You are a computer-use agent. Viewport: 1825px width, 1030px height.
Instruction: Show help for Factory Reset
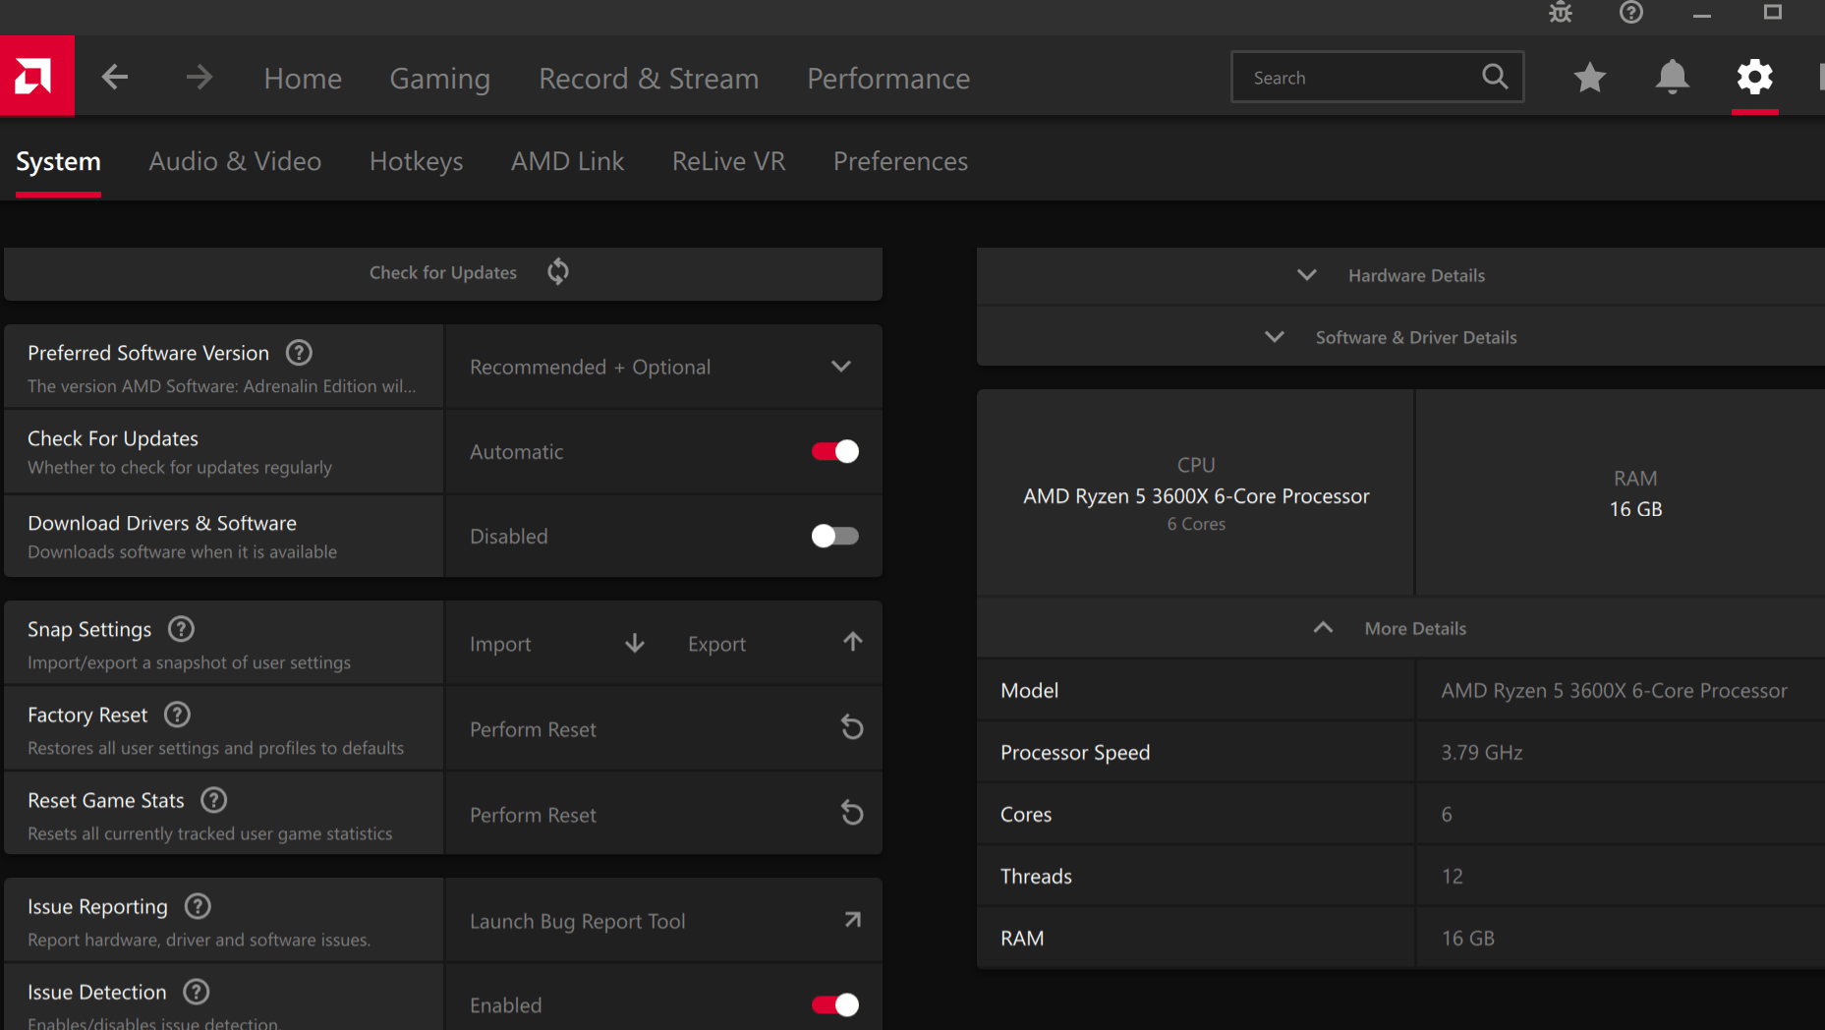click(x=177, y=715)
